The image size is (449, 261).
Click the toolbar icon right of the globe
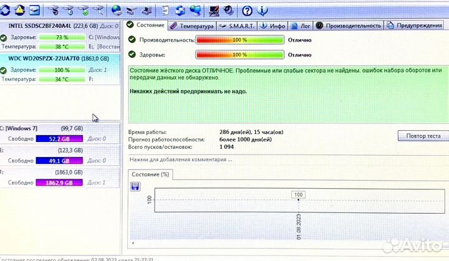(x=132, y=11)
